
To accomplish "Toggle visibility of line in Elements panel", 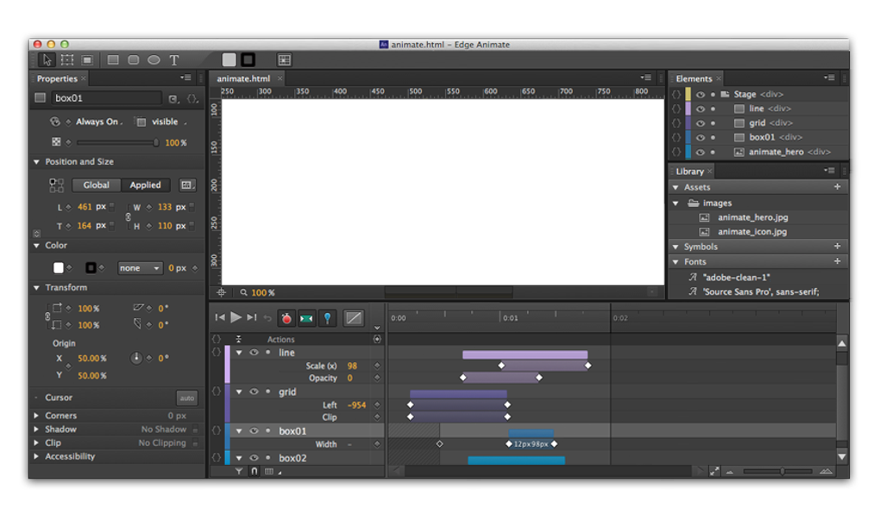I will point(701,109).
